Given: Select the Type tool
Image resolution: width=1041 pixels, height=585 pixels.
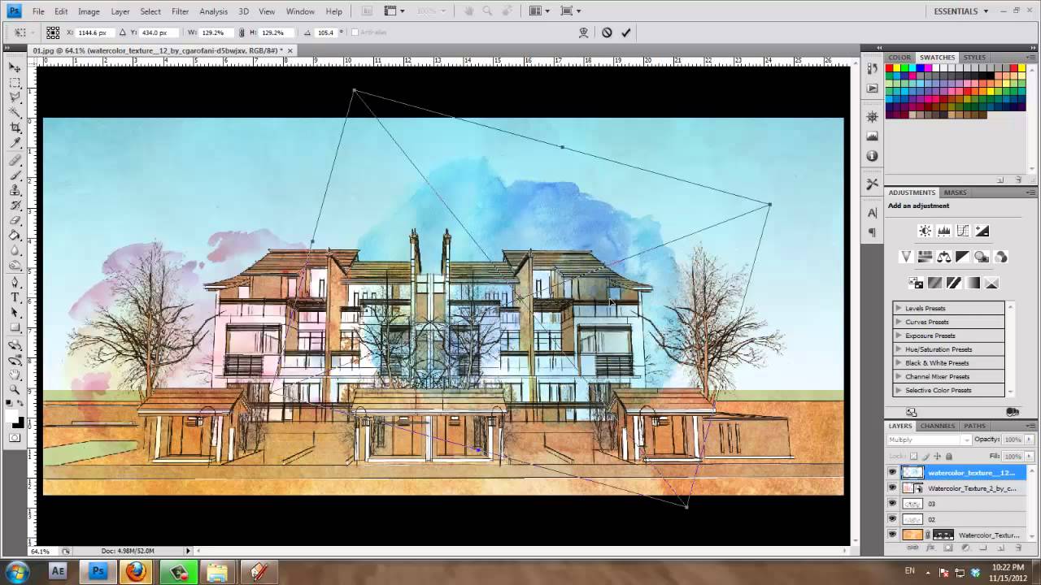Looking at the screenshot, I should pos(15,298).
